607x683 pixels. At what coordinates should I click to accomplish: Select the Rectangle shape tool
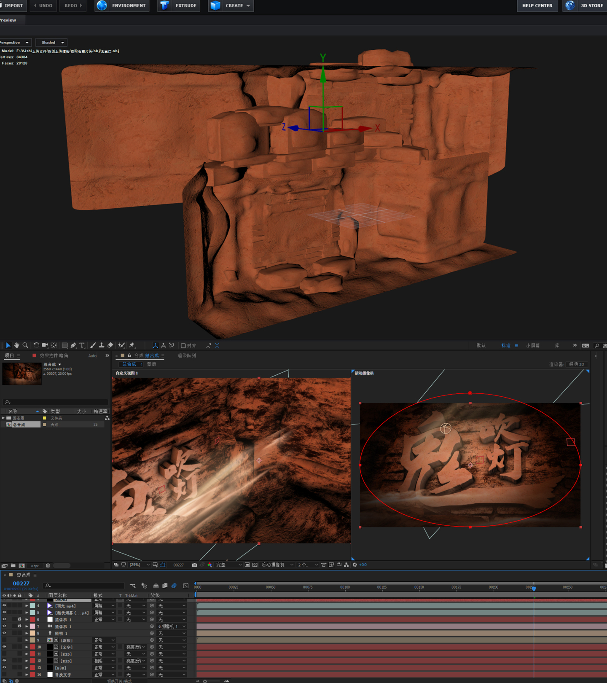(x=64, y=345)
